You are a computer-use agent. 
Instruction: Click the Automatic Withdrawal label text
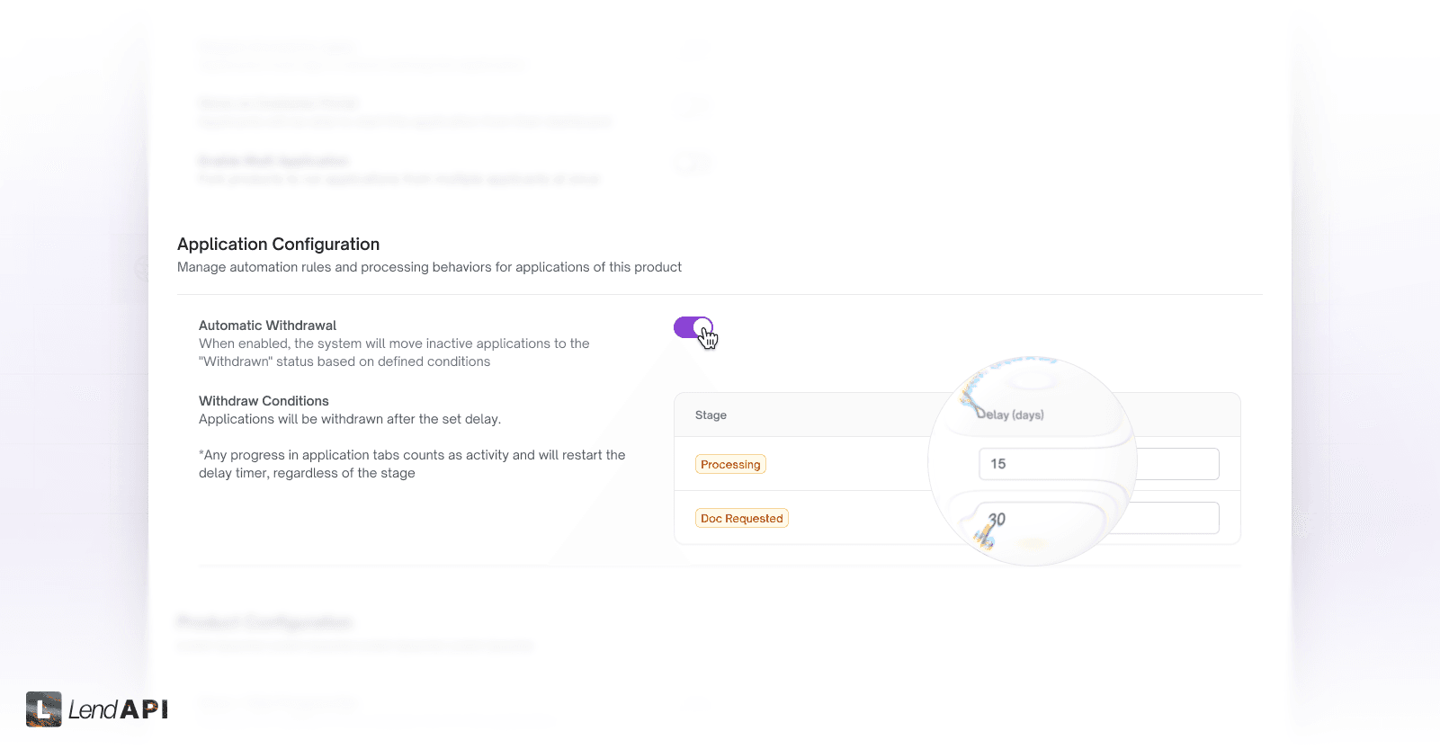pos(267,325)
